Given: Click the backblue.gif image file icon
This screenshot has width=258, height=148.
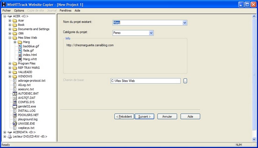Looking at the screenshot, I should [x=20, y=46].
